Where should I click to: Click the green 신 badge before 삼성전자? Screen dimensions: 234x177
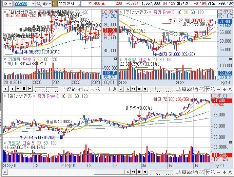click(55, 3)
